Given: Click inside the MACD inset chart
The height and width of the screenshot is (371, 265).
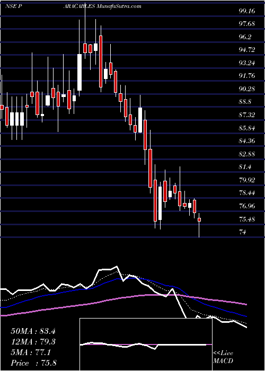Looking at the screenshot, I should click(146, 344).
